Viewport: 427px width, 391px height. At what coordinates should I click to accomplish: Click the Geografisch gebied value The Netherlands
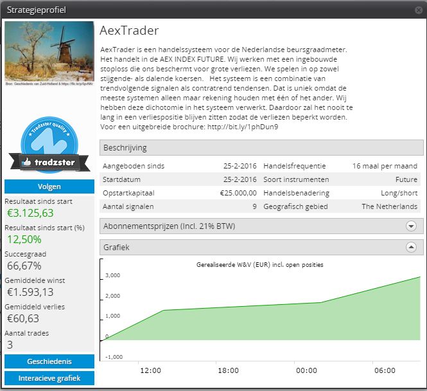[x=389, y=206]
